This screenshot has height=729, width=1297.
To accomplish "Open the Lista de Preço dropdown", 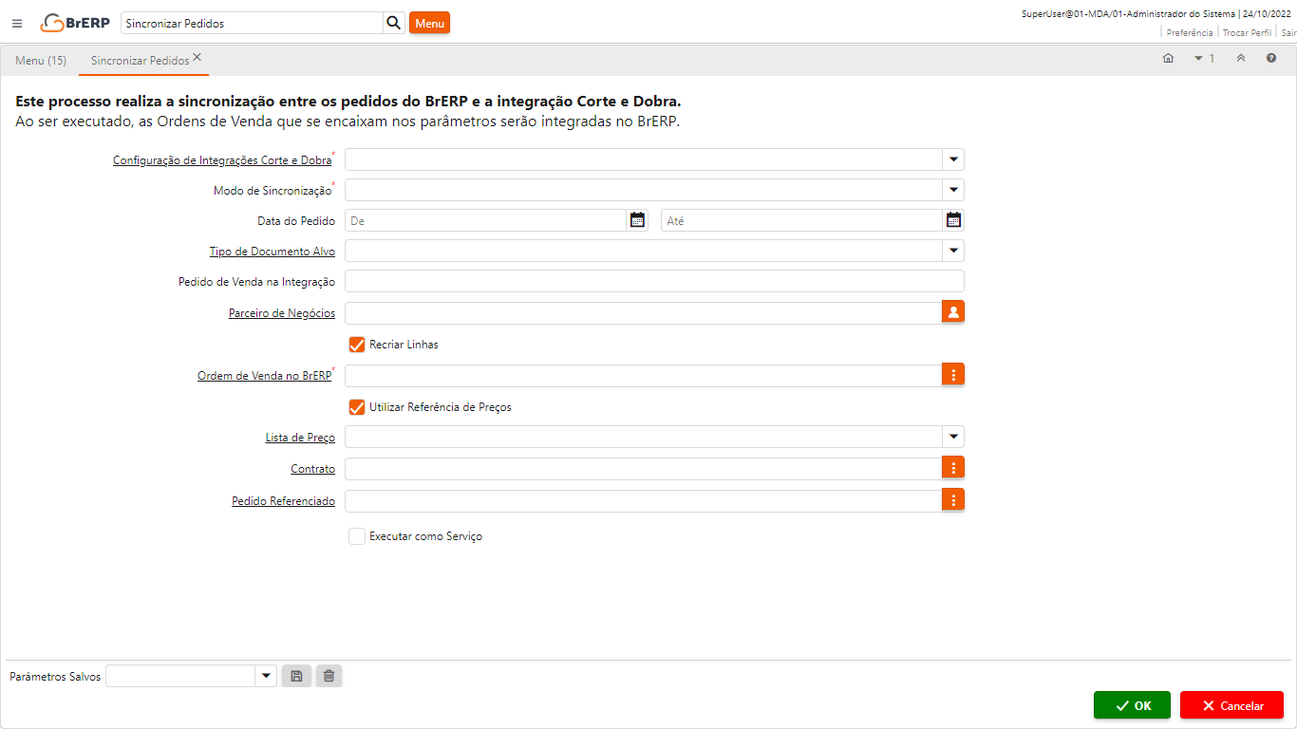I will click(x=953, y=437).
